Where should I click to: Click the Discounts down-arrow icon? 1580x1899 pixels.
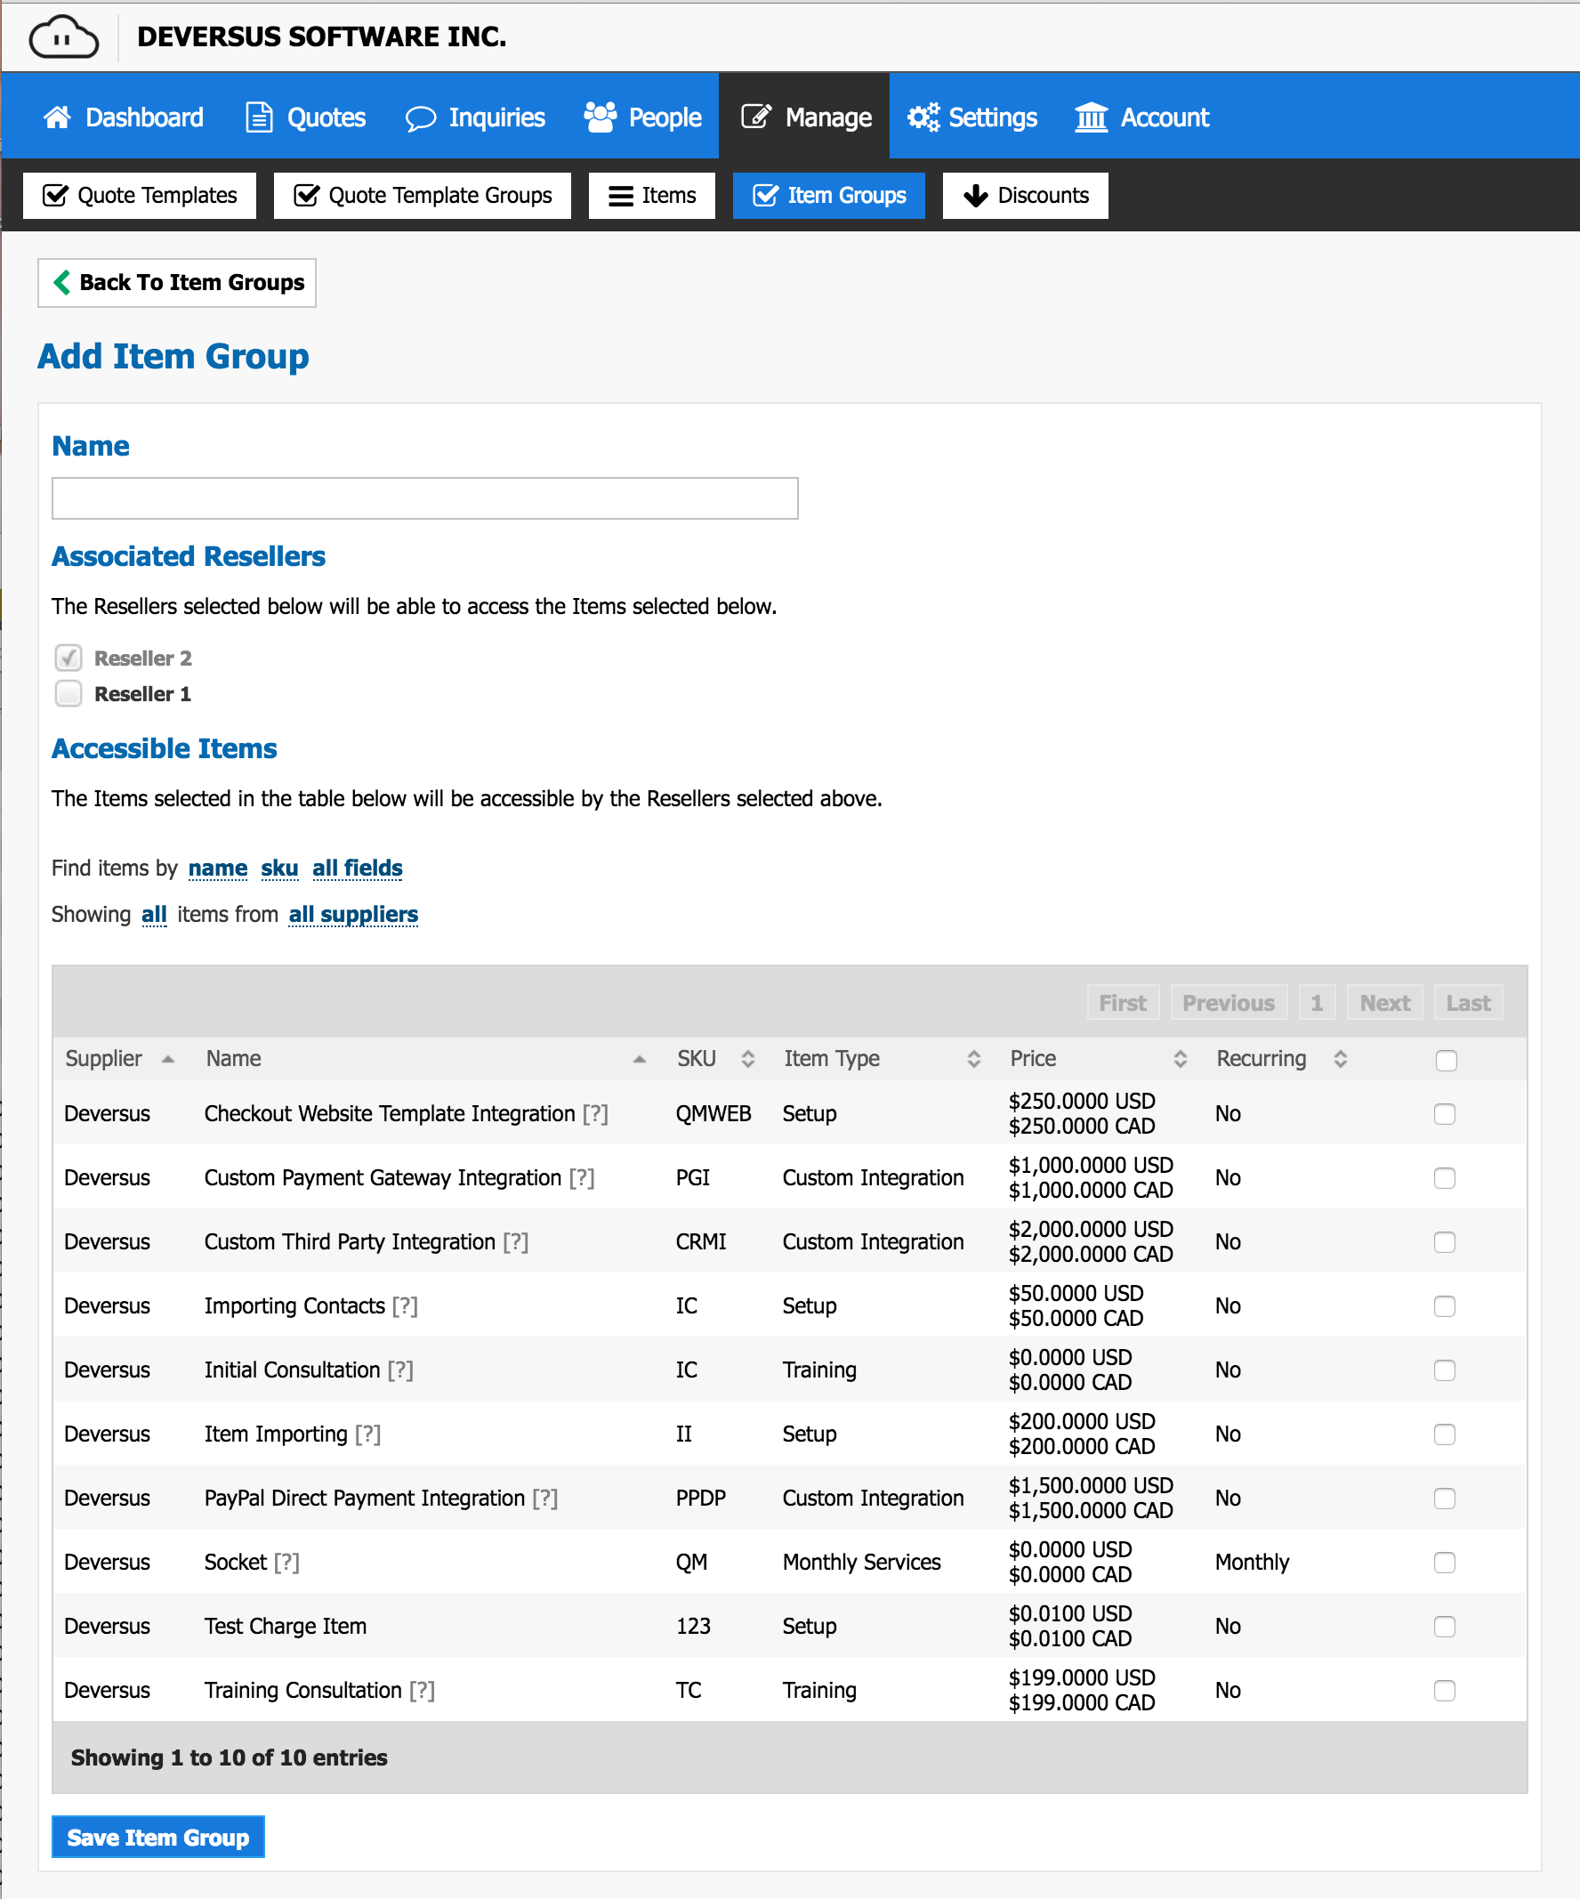tap(975, 197)
